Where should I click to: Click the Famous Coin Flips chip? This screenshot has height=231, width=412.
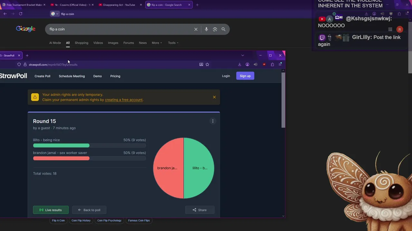pyautogui.click(x=139, y=220)
